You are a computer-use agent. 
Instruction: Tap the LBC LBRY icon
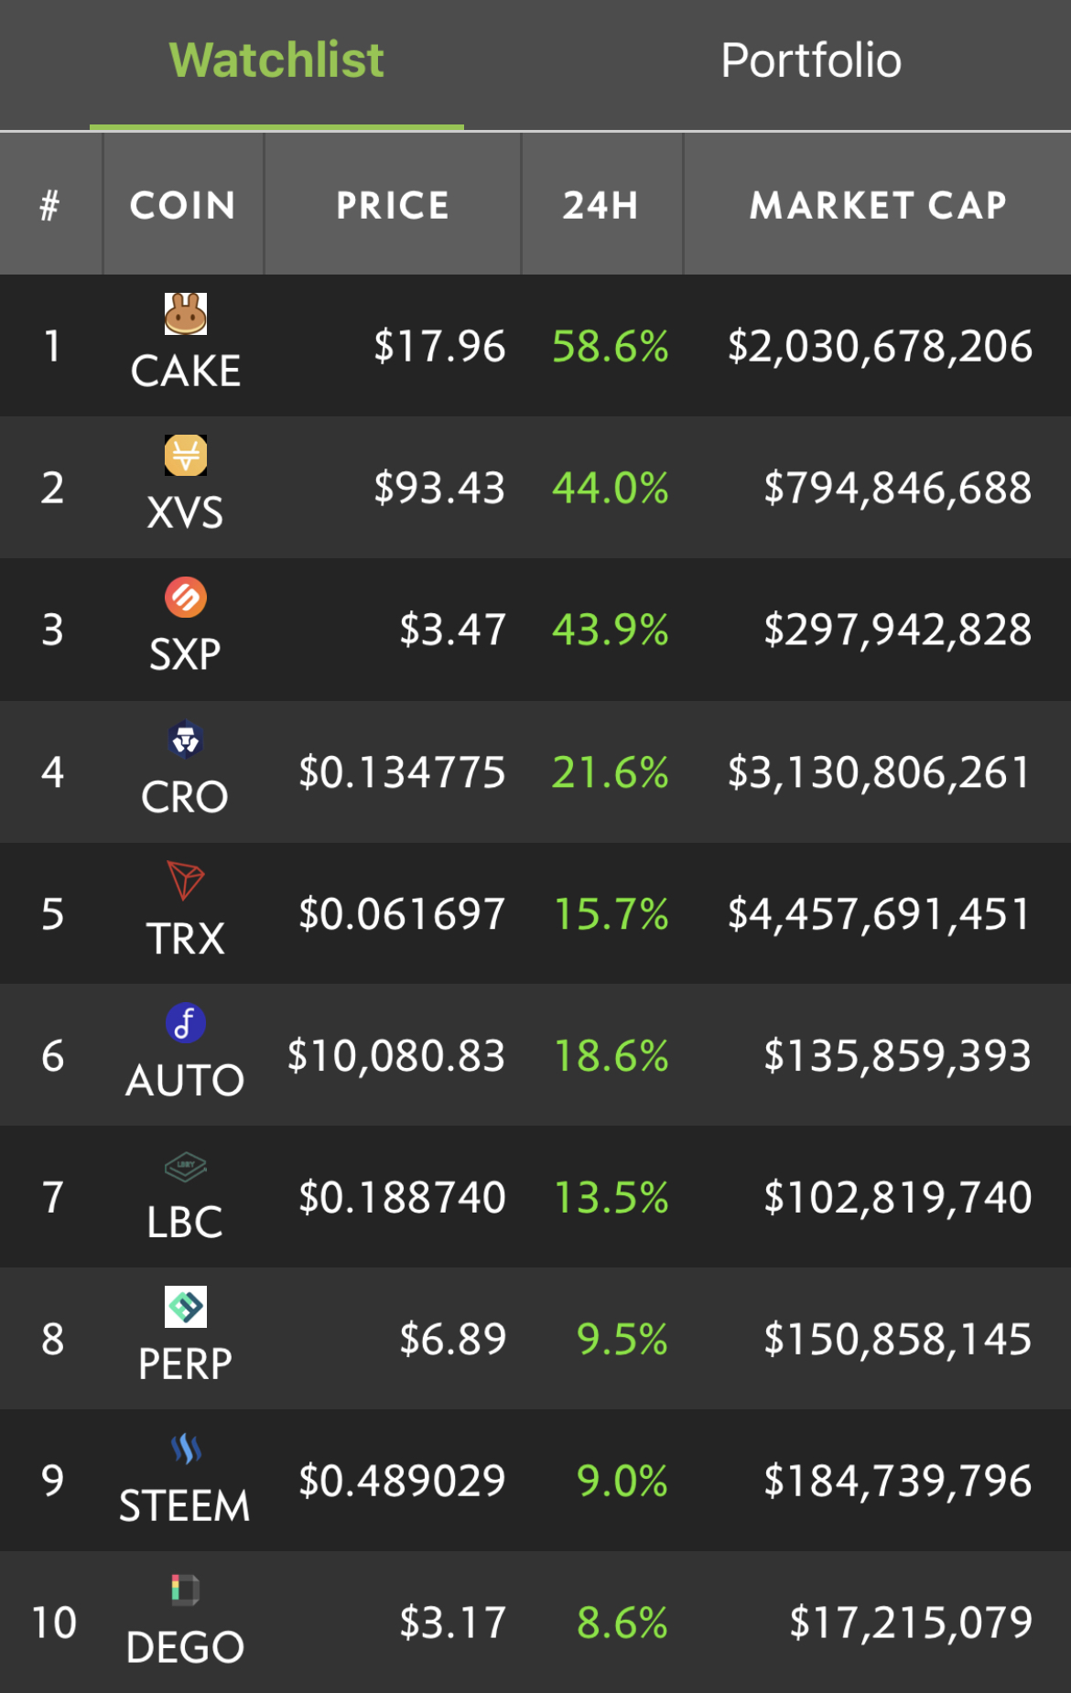pyautogui.click(x=186, y=1166)
